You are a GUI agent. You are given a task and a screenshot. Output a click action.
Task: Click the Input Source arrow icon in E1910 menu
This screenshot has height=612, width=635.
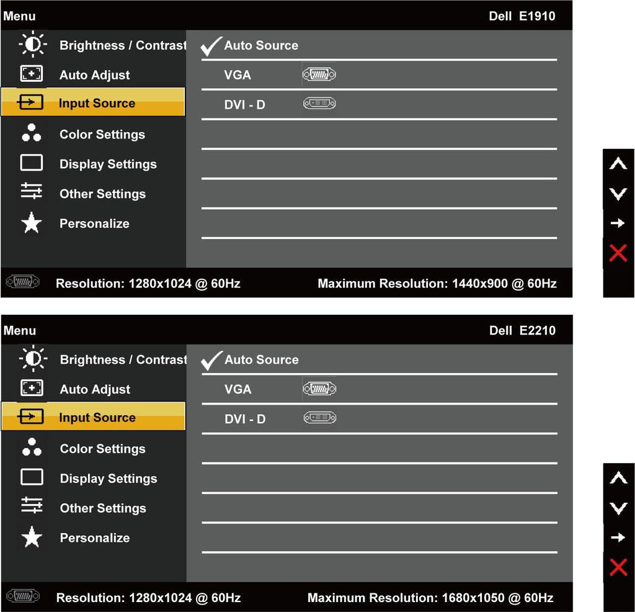pyautogui.click(x=30, y=102)
